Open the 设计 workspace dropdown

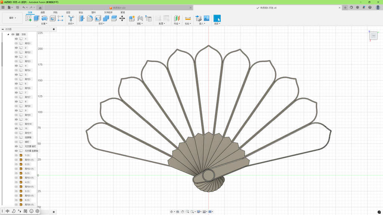pyautogui.click(x=12, y=18)
